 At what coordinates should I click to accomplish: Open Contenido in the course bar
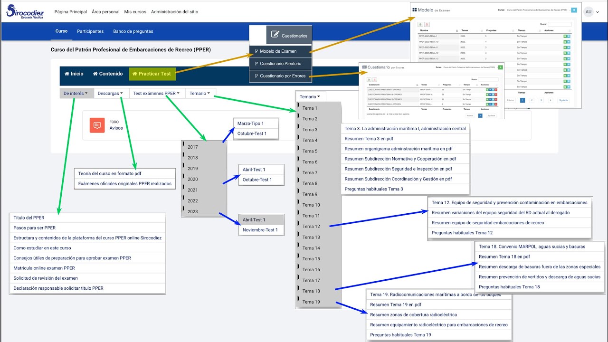(108, 74)
